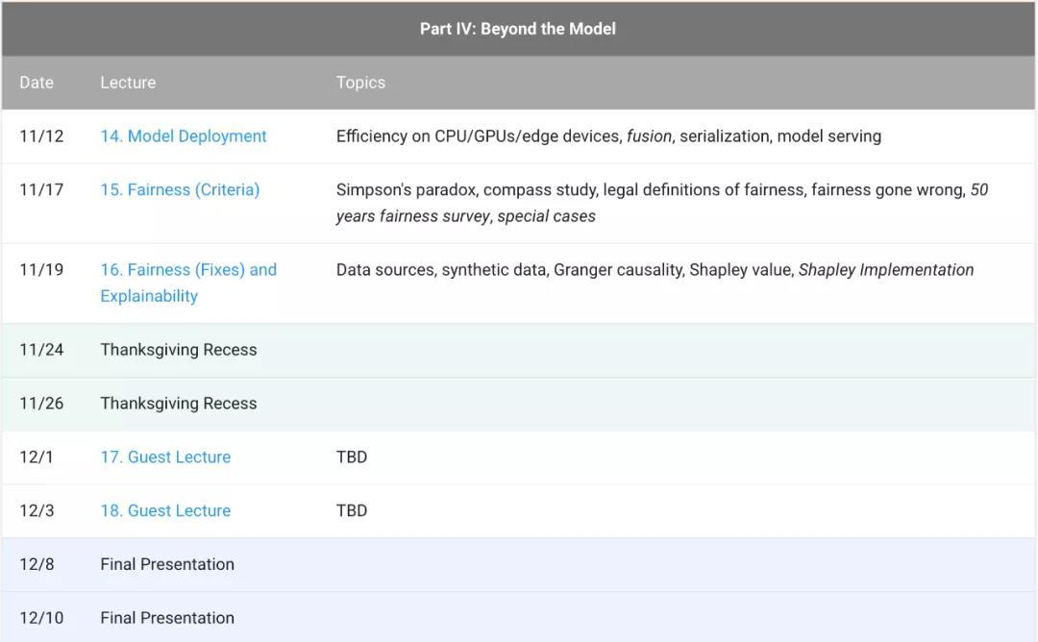Click the Date column header
Viewport: 1038px width, 642px height.
[37, 83]
